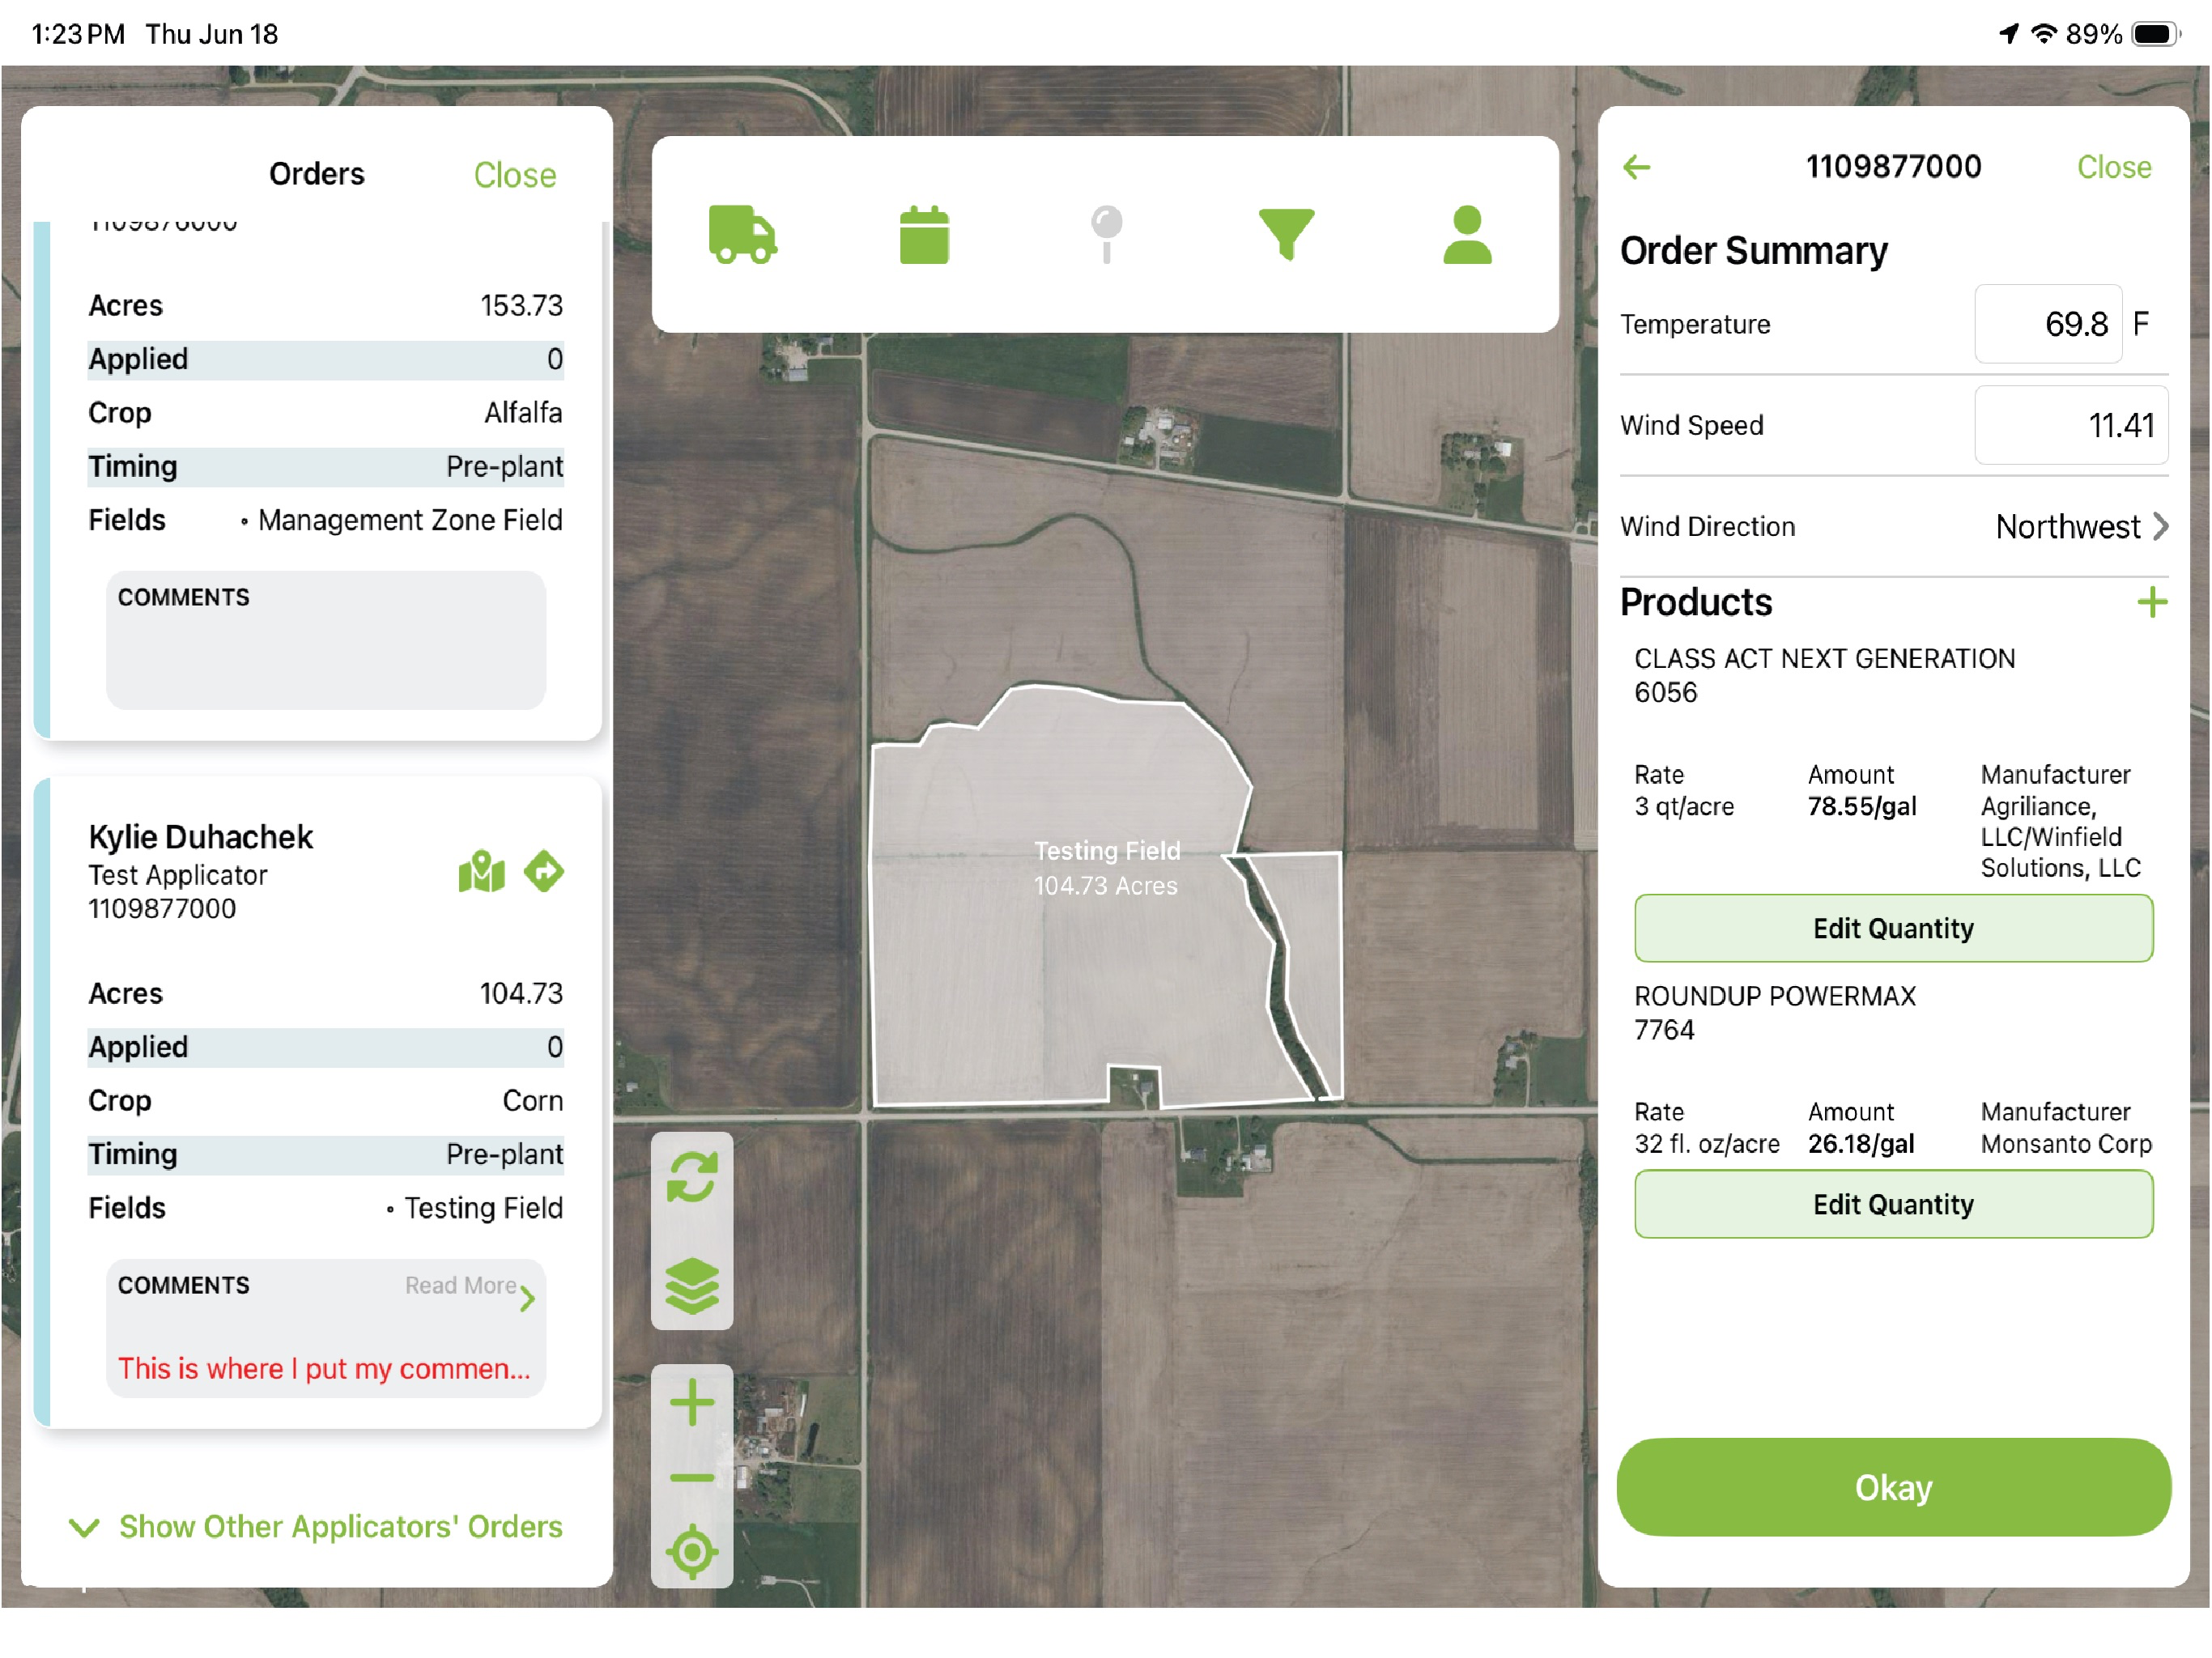Check the battery status icon
Viewport: 2212px width, 1658px height.
pos(2155,34)
